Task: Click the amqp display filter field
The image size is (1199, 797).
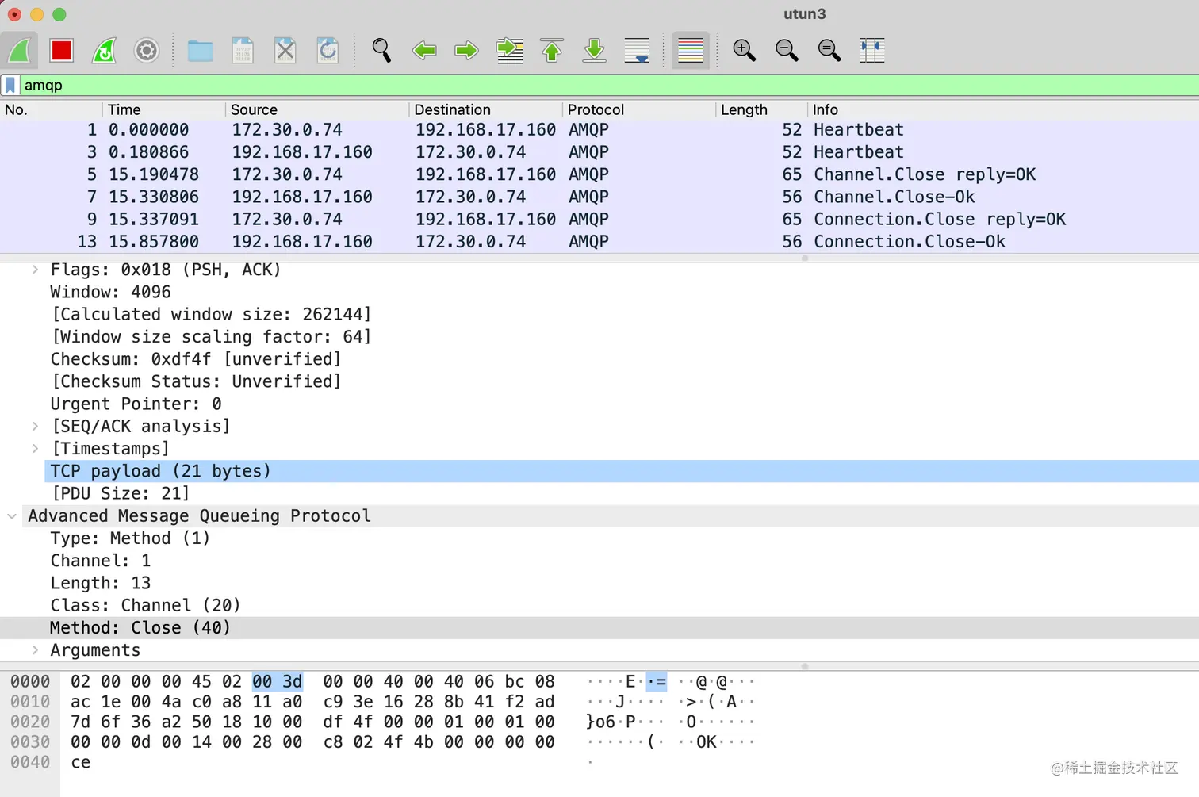Action: click(609, 85)
